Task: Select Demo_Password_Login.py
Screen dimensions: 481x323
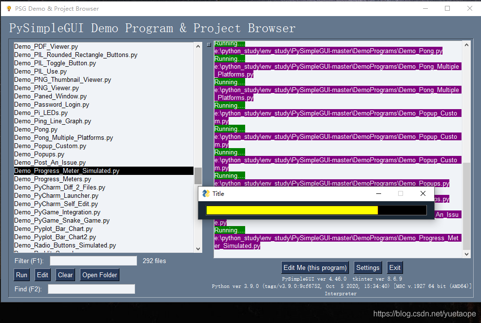Action: 104,105
